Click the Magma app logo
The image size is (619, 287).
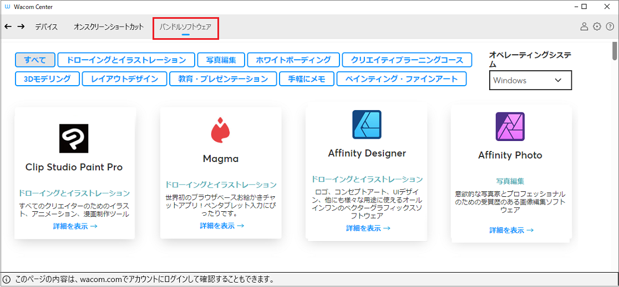pos(221,129)
